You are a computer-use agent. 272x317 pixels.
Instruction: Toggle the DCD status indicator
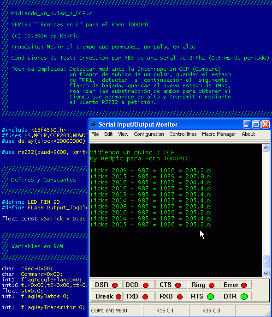pos(146,285)
